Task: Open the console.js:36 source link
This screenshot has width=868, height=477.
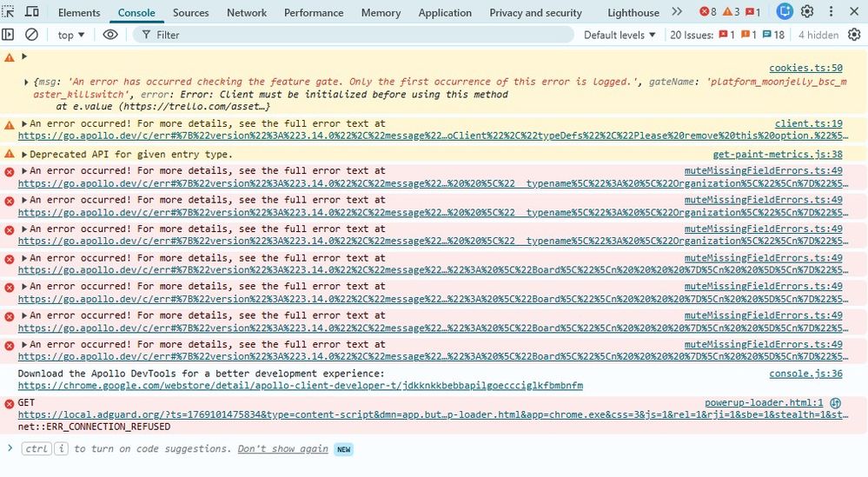Action: click(x=805, y=374)
